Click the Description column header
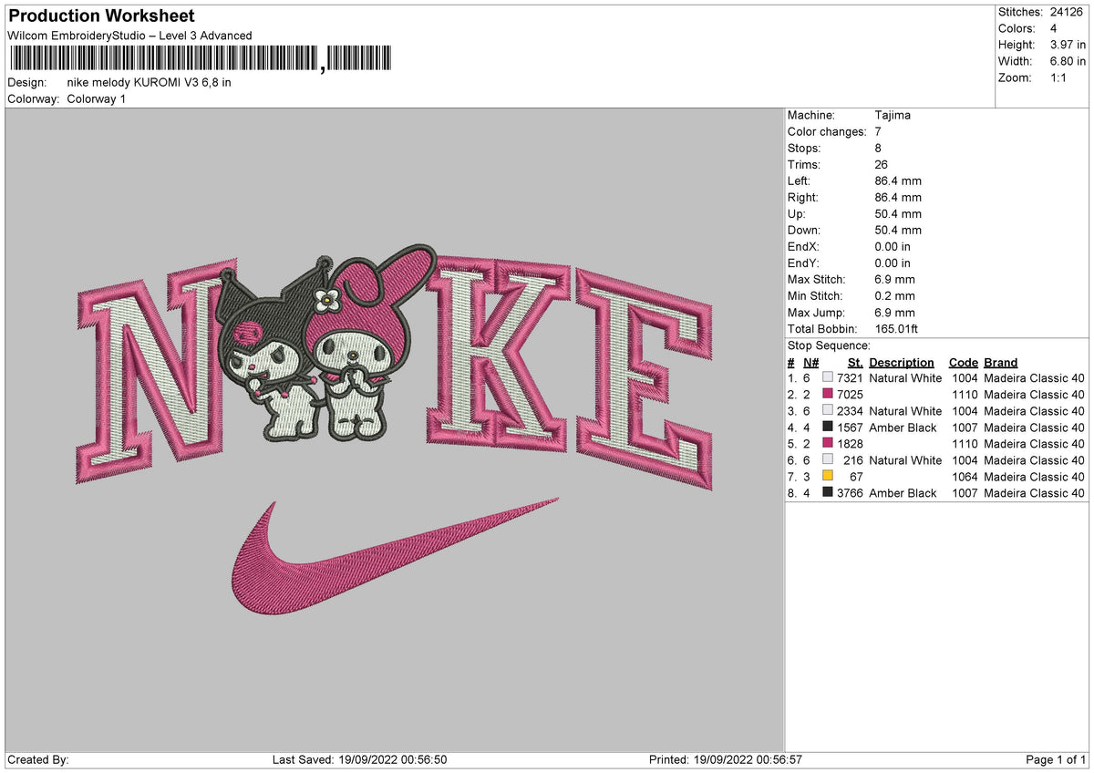1094x773 pixels. pyautogui.click(x=902, y=363)
